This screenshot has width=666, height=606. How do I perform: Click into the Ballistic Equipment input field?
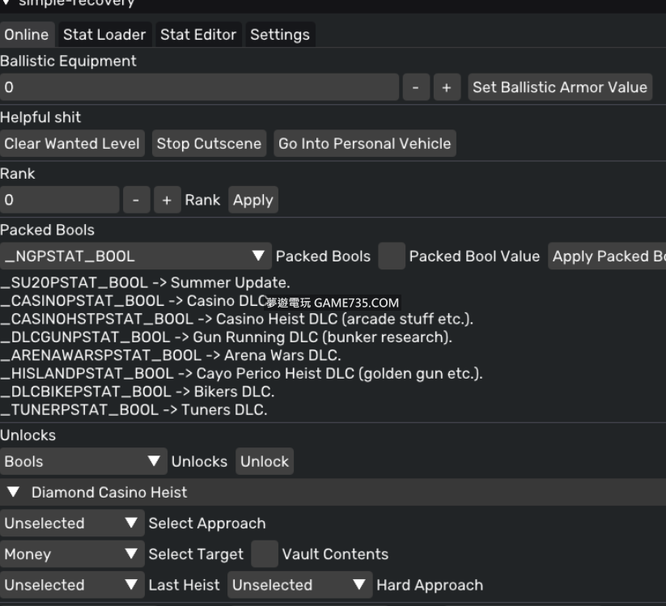click(198, 87)
